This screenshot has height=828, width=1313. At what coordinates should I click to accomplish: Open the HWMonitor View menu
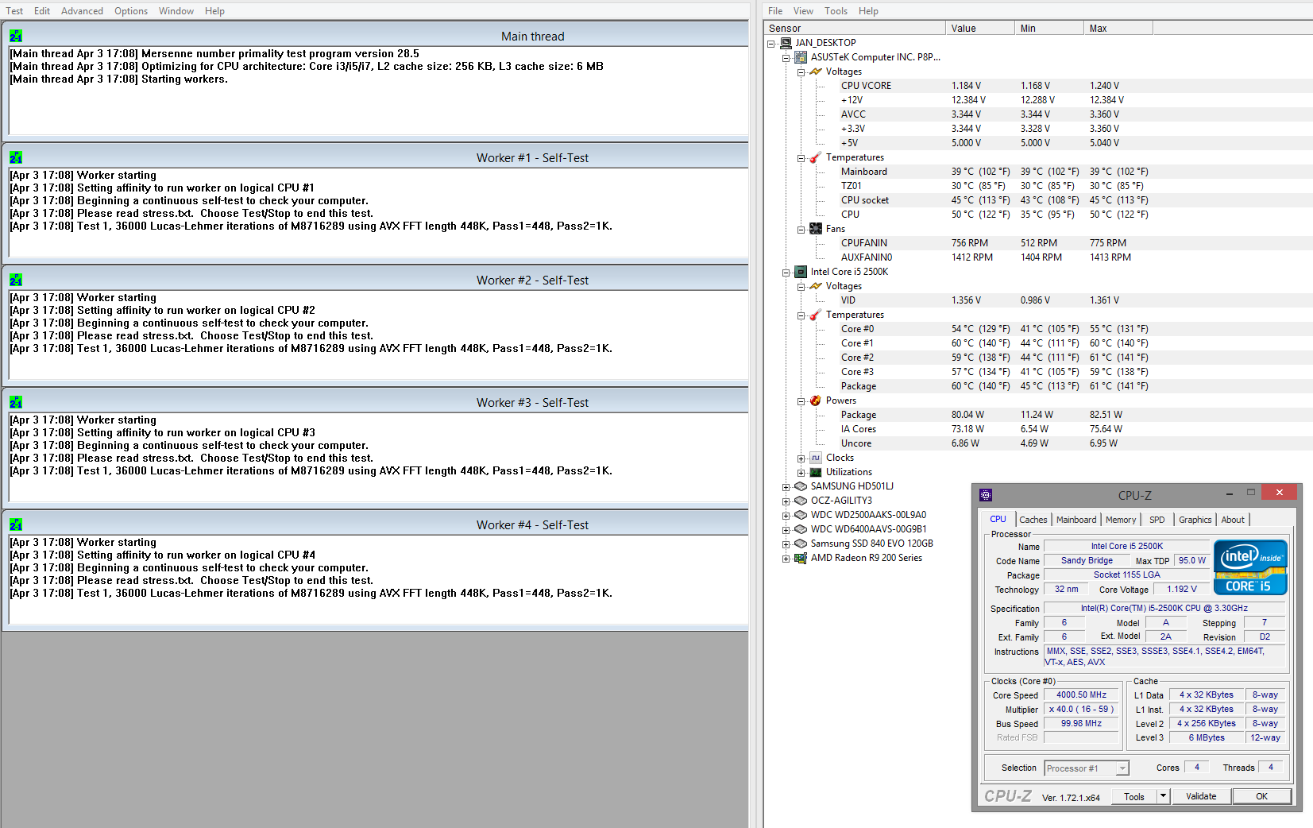pos(803,11)
